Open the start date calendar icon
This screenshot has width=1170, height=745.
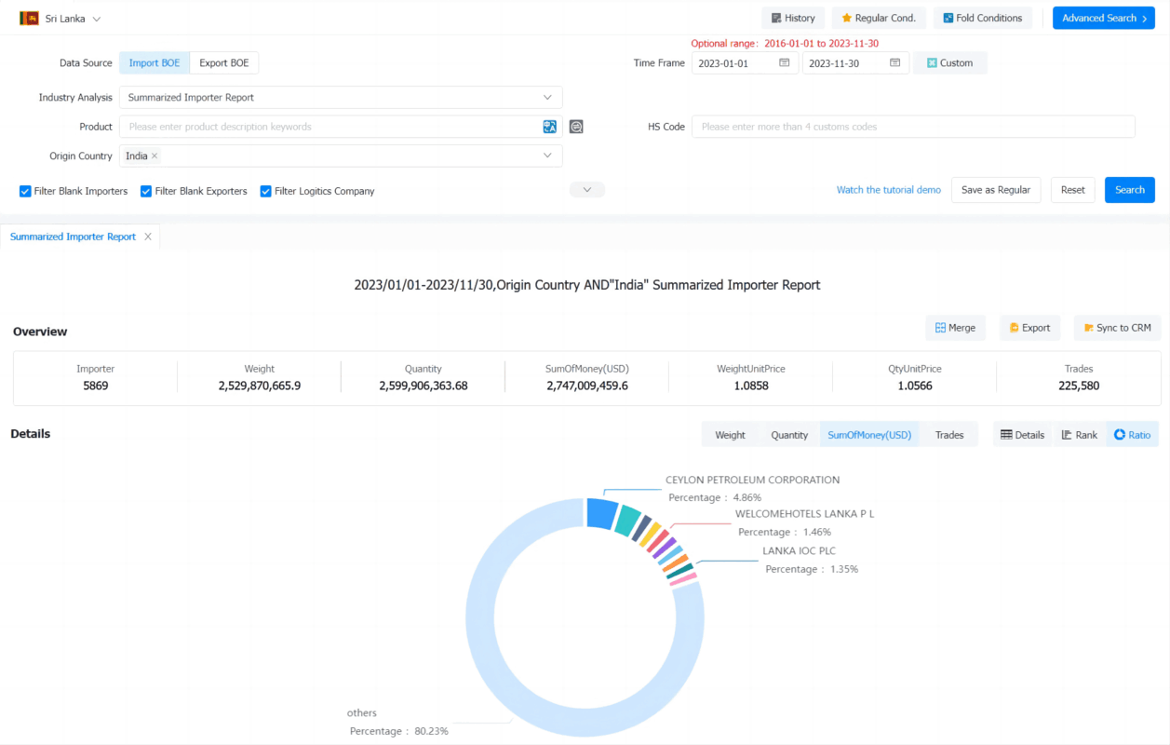(785, 63)
